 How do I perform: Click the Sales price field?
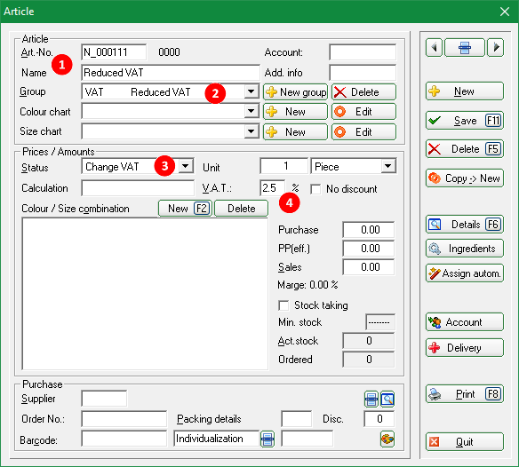coord(369,267)
